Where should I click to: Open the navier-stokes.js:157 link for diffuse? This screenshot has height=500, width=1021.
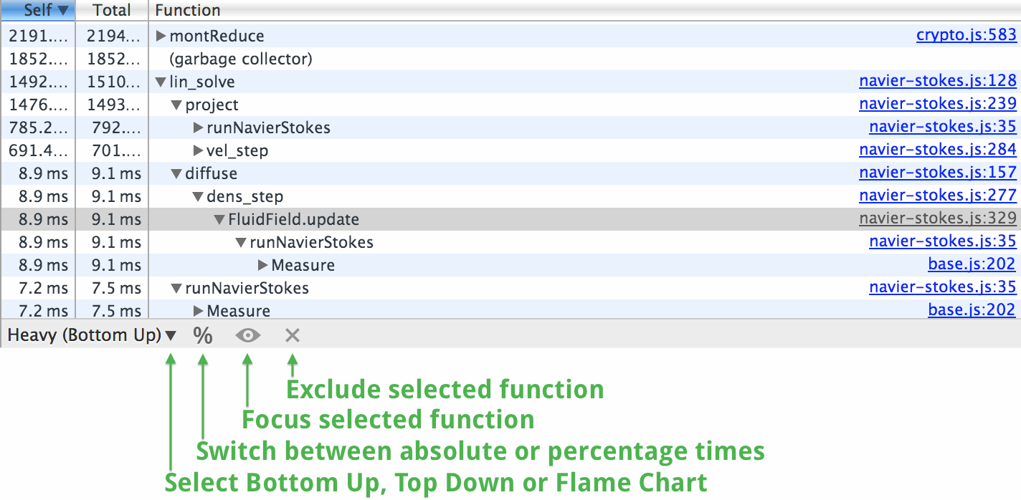937,173
